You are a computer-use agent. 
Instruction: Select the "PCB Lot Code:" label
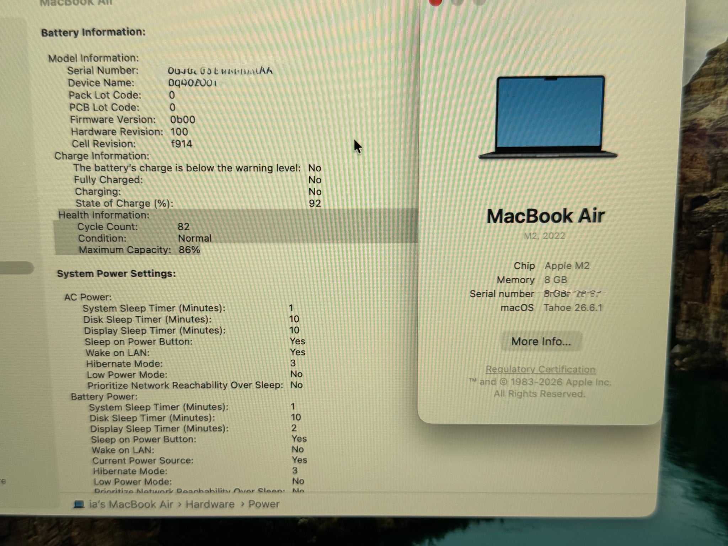click(x=105, y=107)
